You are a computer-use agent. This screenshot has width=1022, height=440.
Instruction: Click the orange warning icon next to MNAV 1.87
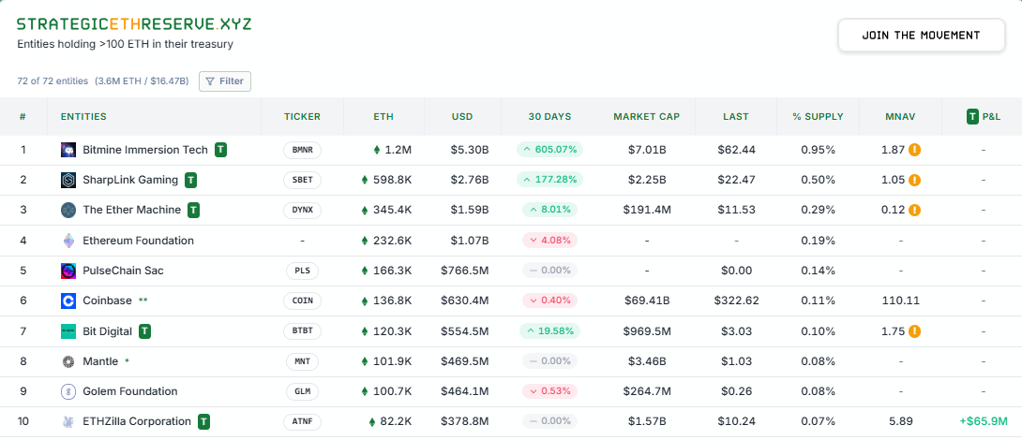[x=914, y=150]
